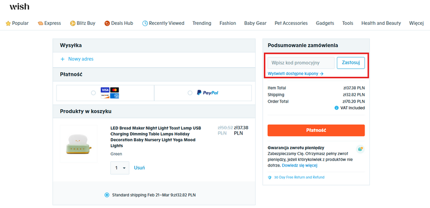Click the Express truck icon
This screenshot has width=430, height=208.
tap(40, 23)
